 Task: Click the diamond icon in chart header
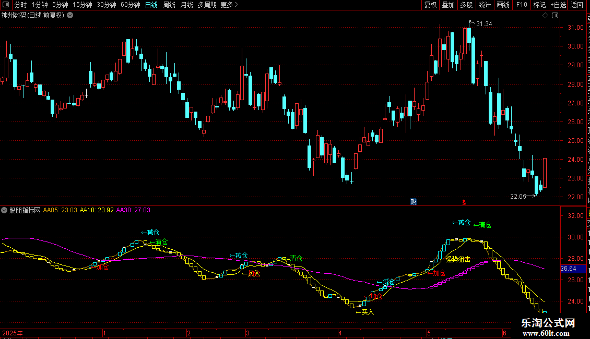tap(545, 16)
